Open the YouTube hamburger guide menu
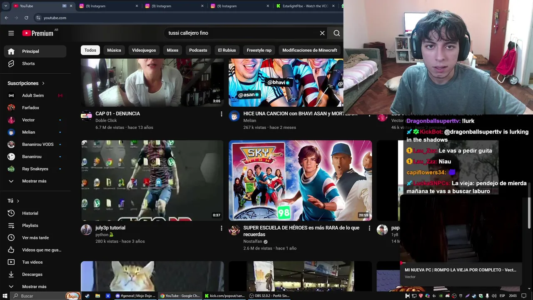Image resolution: width=533 pixels, height=300 pixels. [x=11, y=33]
